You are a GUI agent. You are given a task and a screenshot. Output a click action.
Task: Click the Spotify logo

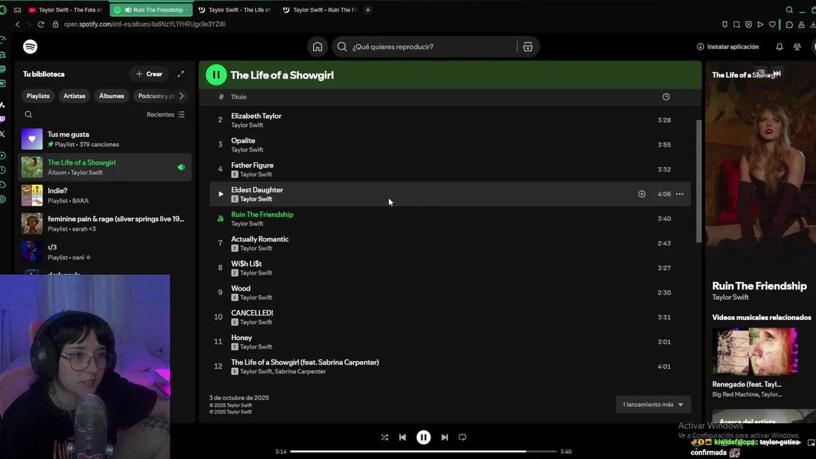[x=30, y=47]
